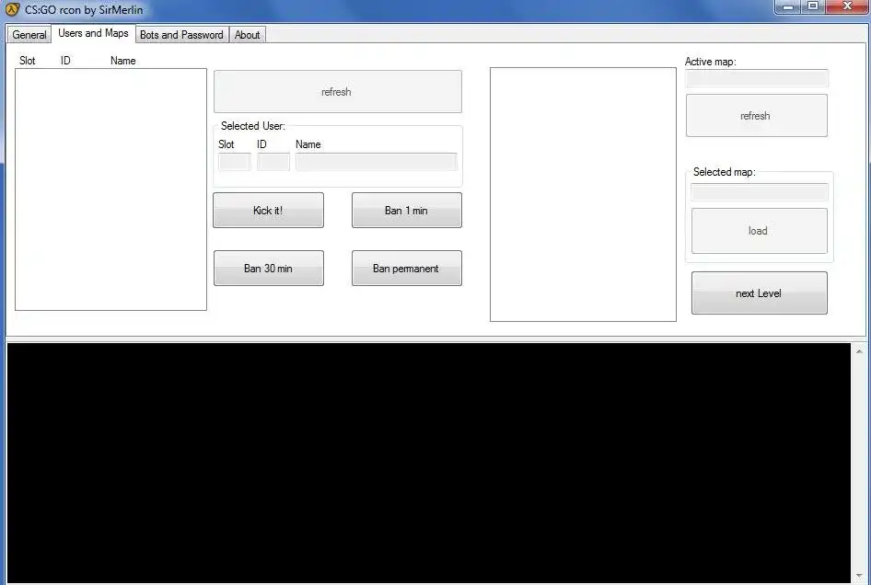The height and width of the screenshot is (585, 871).
Task: Click the Active map text field
Action: click(x=757, y=78)
